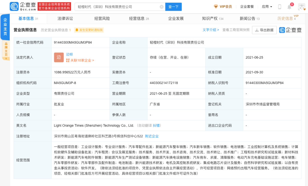Viewport: 308px width, 186px height.
Task: Switch to 经营信息 tab
Action: click(139, 19)
